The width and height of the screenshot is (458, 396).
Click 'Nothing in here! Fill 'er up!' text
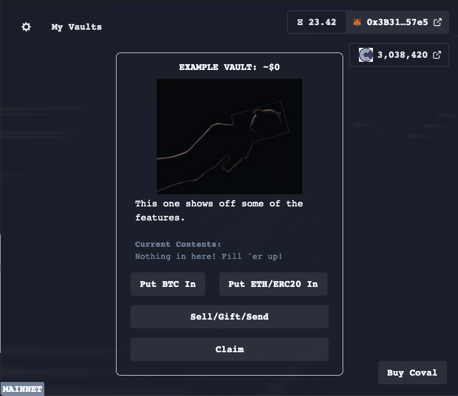(209, 256)
